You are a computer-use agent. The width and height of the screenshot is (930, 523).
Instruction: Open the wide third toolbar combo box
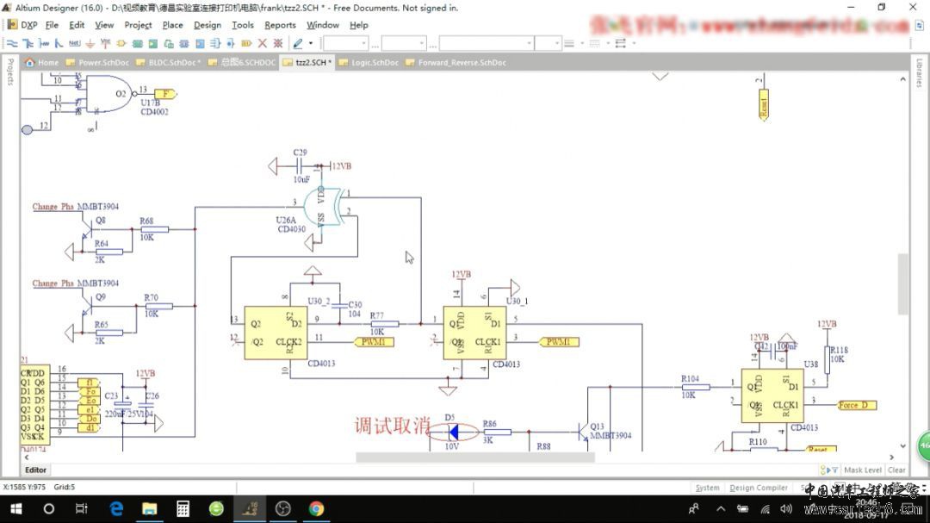[486, 43]
